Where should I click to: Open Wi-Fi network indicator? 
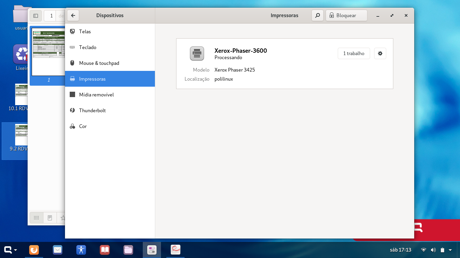424,250
